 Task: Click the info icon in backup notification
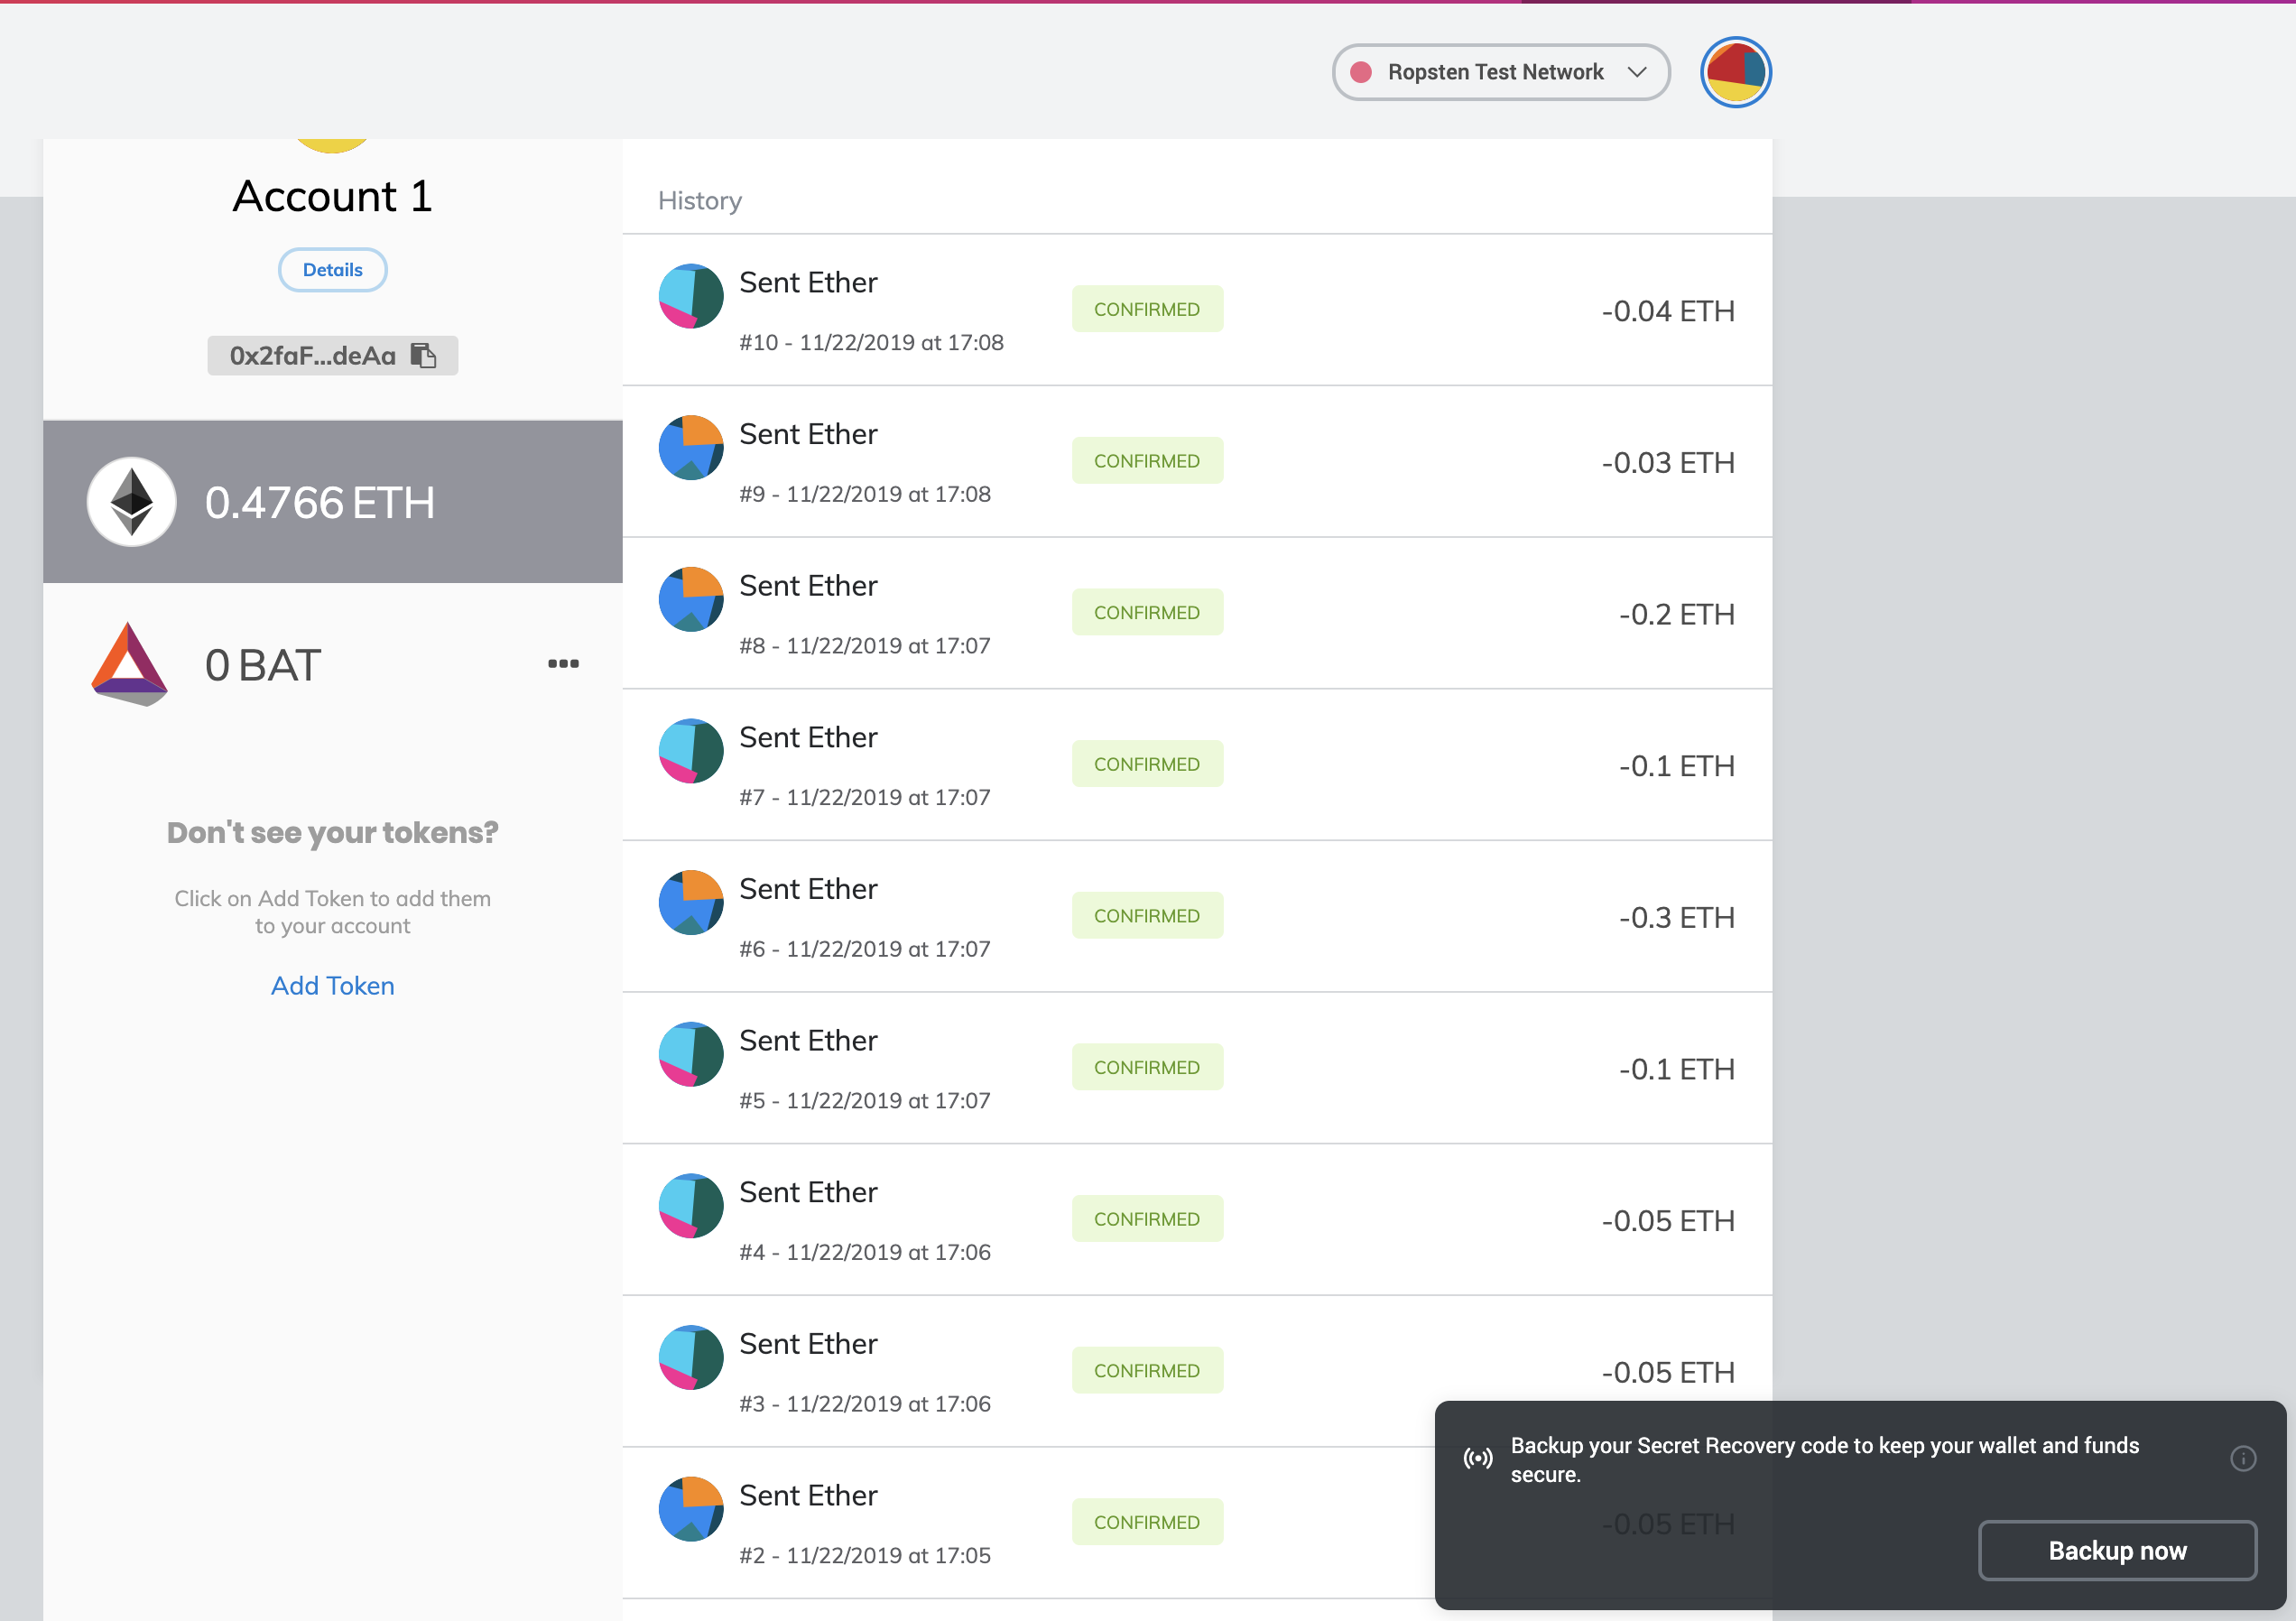coord(2242,1458)
